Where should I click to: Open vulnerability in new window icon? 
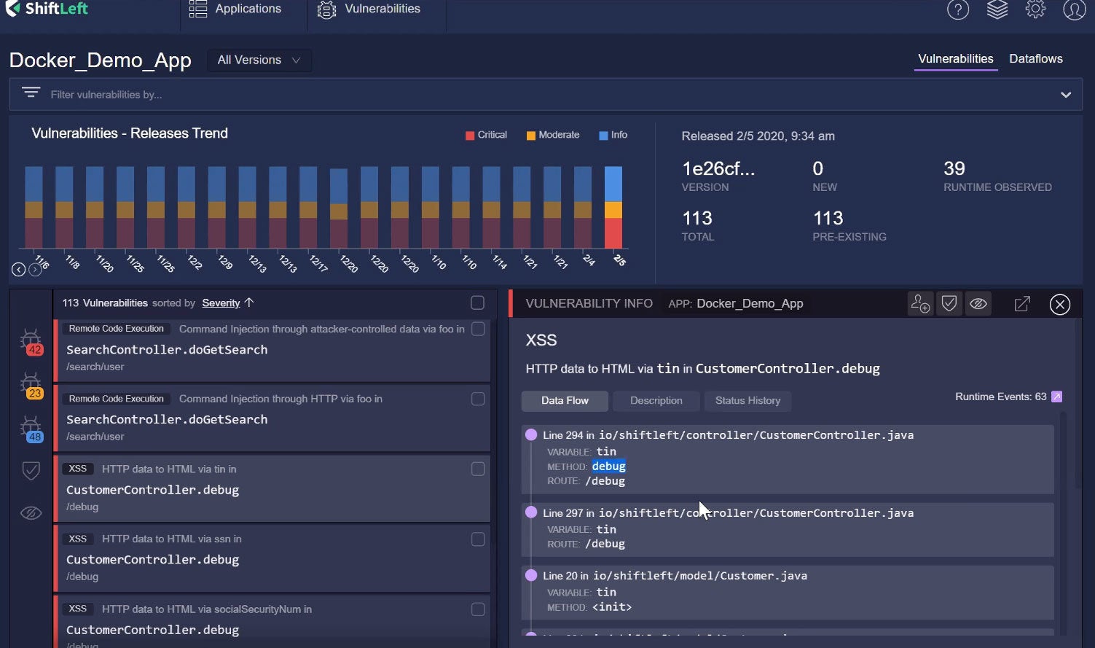click(1022, 304)
